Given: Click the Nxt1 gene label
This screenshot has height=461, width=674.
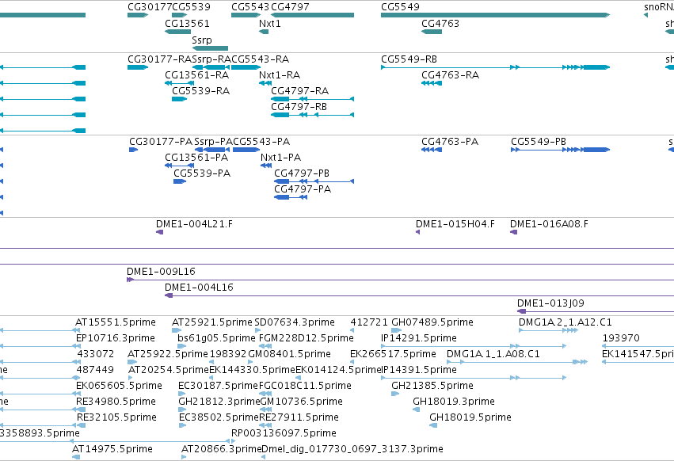Looking at the screenshot, I should (270, 23).
